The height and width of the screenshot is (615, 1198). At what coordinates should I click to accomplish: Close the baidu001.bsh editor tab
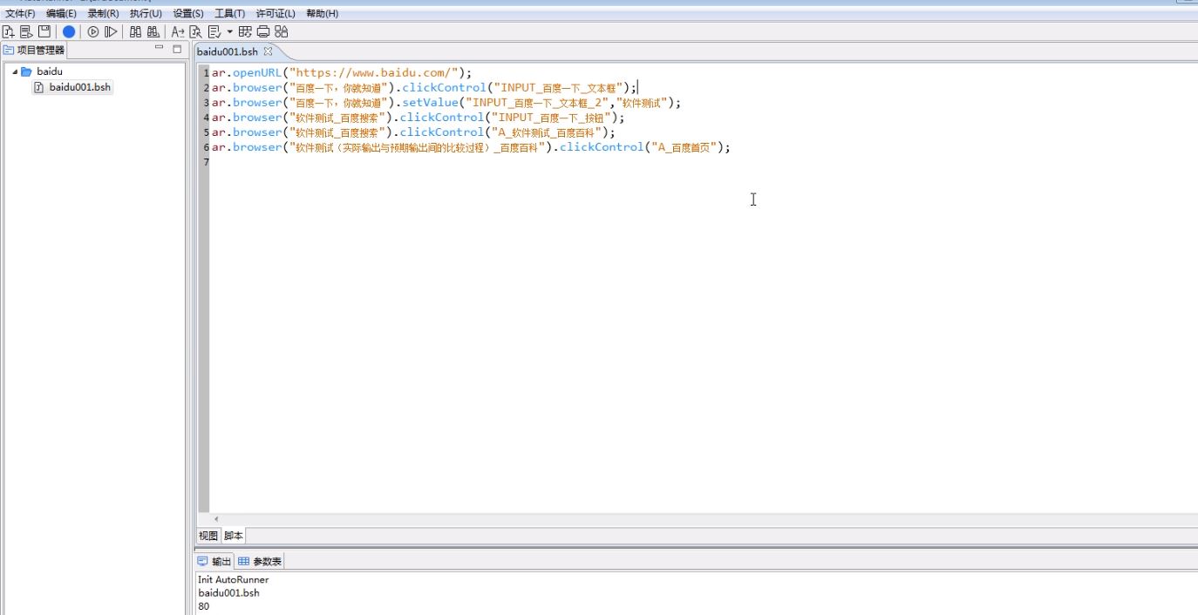pyautogui.click(x=269, y=51)
